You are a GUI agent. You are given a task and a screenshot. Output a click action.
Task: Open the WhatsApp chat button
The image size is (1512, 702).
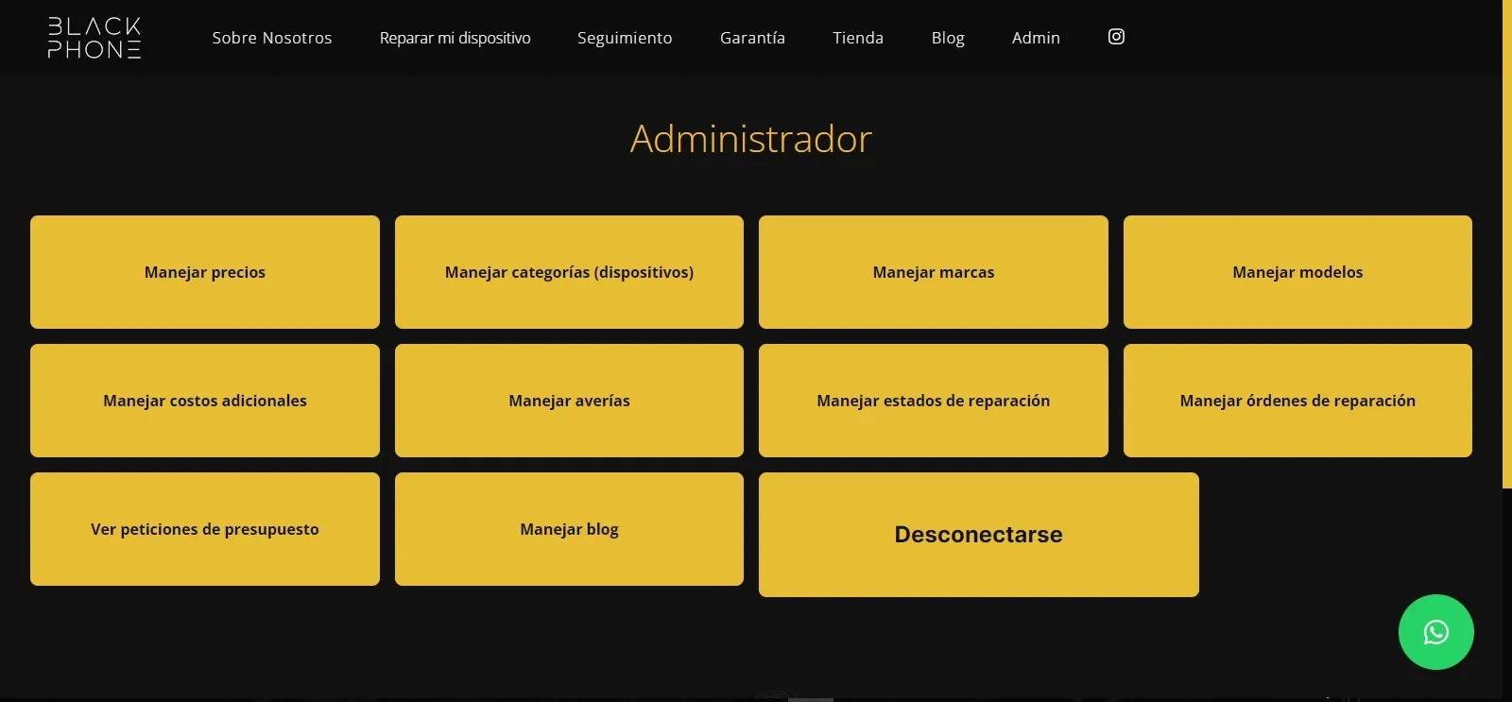(1435, 632)
